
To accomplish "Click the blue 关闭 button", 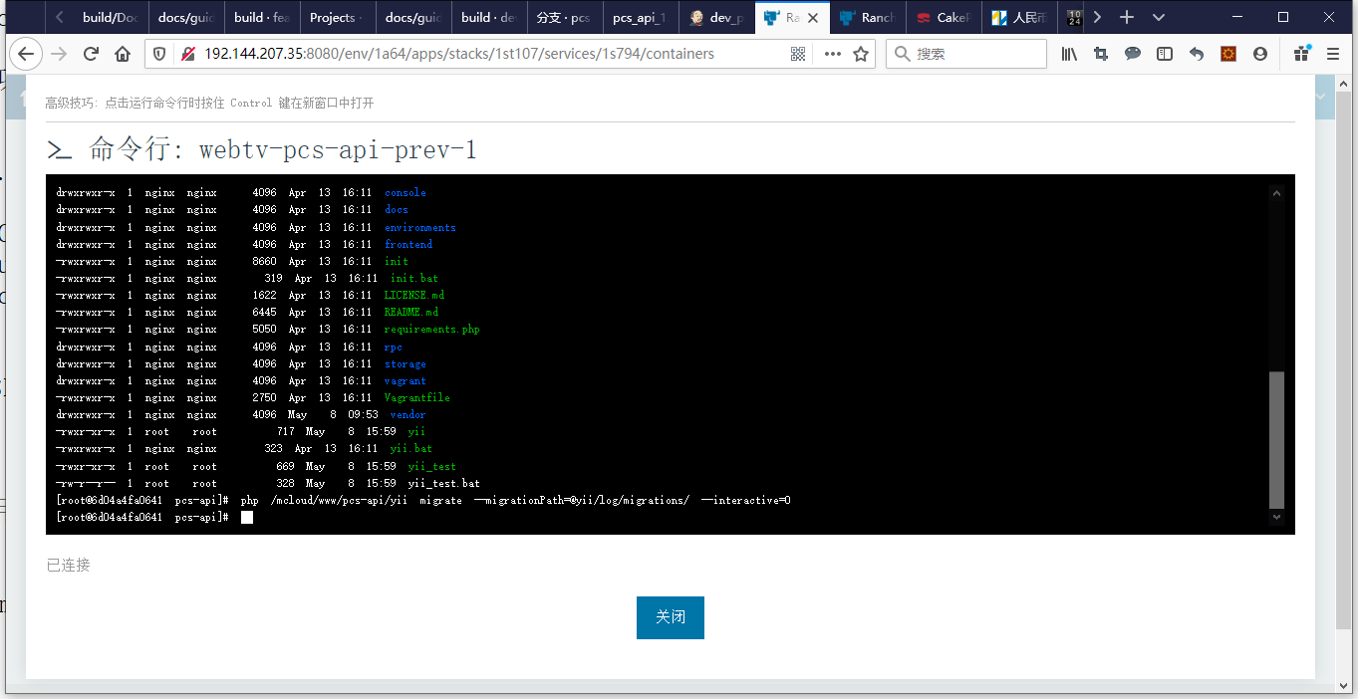I will pyautogui.click(x=670, y=617).
